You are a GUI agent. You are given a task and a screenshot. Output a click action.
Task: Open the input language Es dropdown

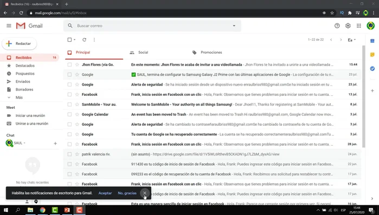[352, 40]
